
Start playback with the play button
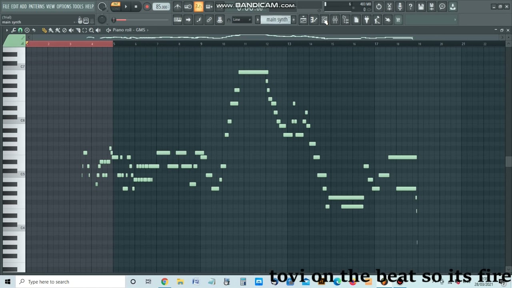(126, 6)
